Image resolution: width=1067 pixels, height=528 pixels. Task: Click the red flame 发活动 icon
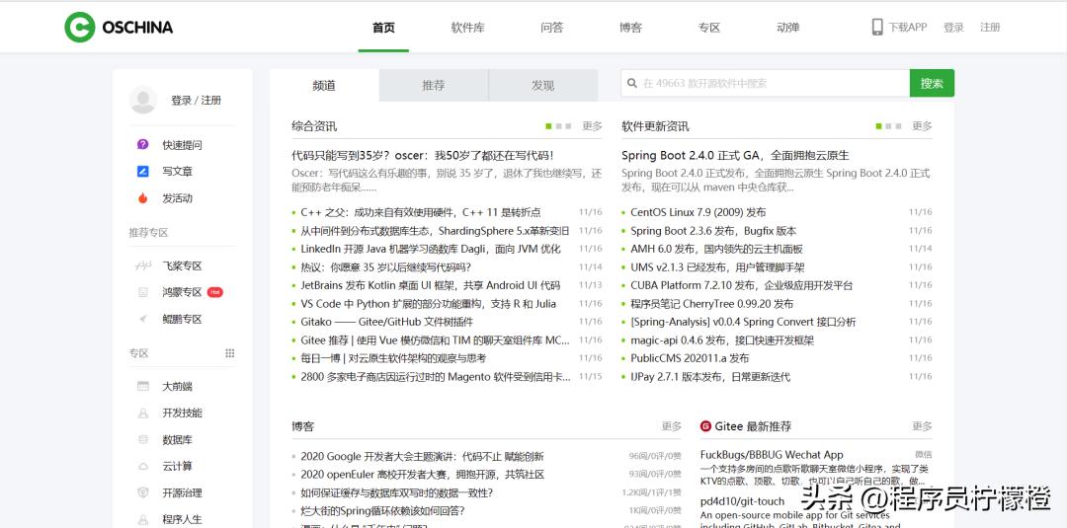click(143, 198)
